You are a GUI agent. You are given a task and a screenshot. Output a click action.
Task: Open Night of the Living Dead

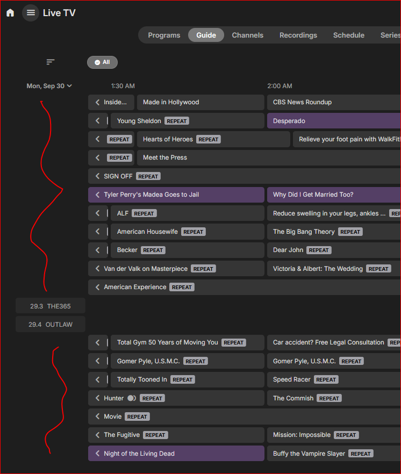pyautogui.click(x=176, y=454)
